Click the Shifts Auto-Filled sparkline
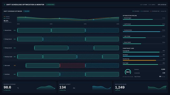The width and height of the screenshot is (170, 95). [157, 88]
